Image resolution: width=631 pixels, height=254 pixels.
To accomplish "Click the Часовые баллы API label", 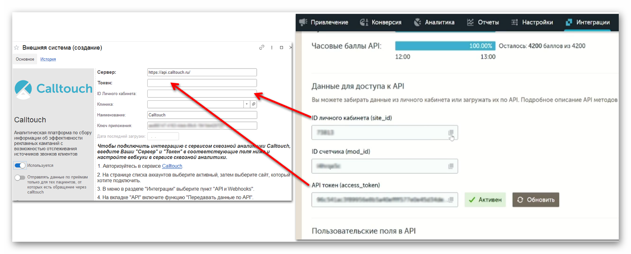I will 346,46.
